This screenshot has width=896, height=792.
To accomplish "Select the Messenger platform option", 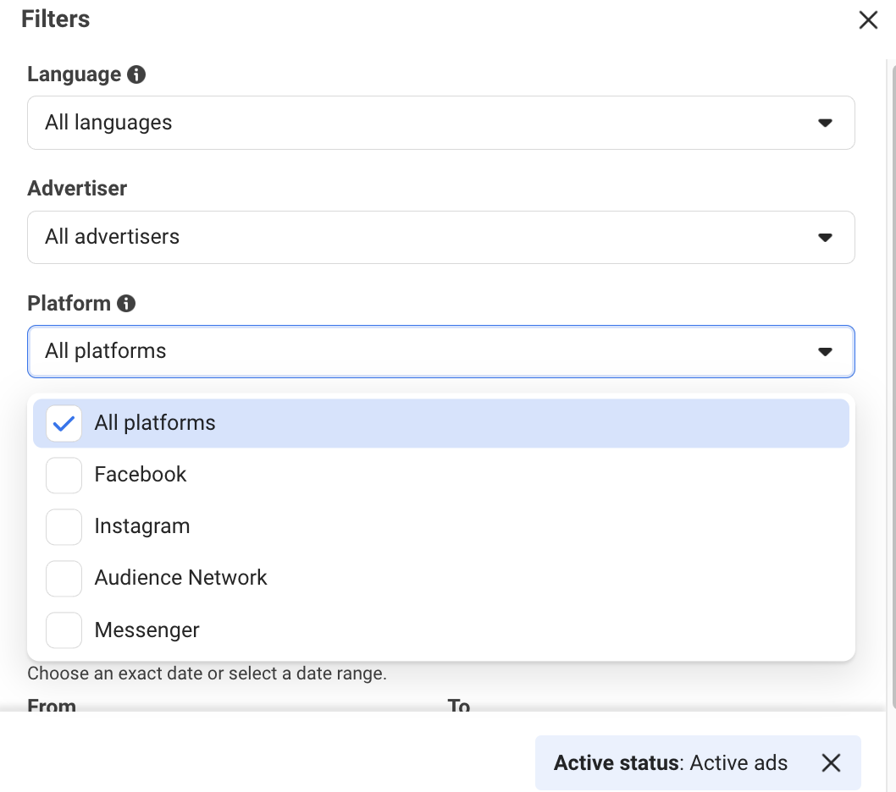I will [x=63, y=630].
